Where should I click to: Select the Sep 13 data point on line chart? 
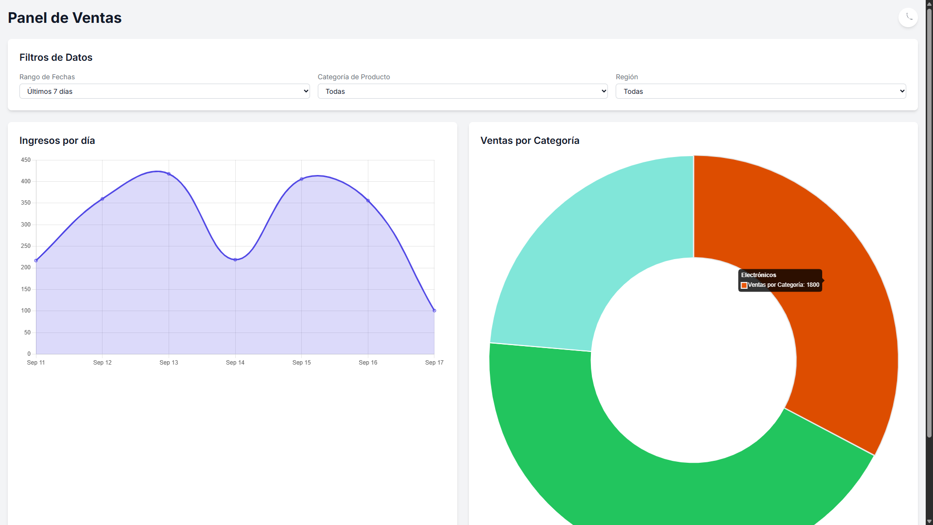click(x=169, y=174)
